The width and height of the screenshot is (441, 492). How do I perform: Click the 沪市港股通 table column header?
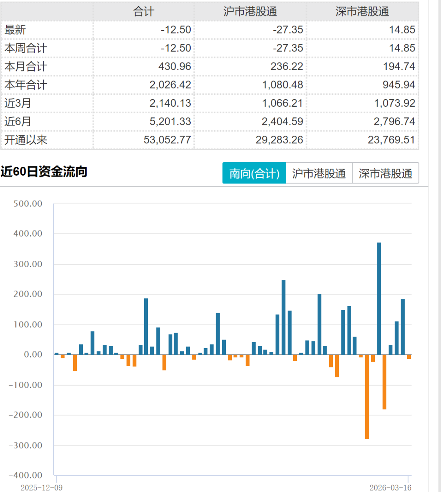250,11
